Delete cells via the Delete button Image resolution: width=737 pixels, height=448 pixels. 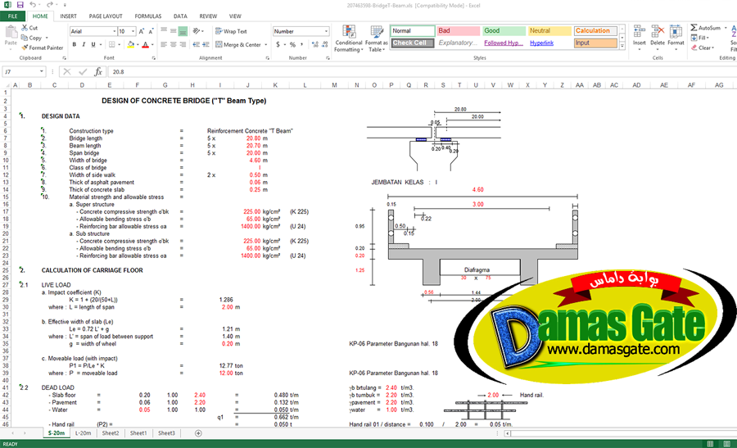[x=658, y=37]
